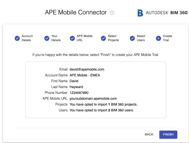Select the Create Trial step label
The image size is (189, 143).
click(167, 38)
